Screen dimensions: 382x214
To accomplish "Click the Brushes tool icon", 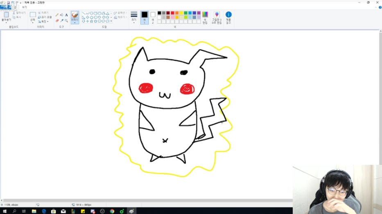I will tap(75, 15).
